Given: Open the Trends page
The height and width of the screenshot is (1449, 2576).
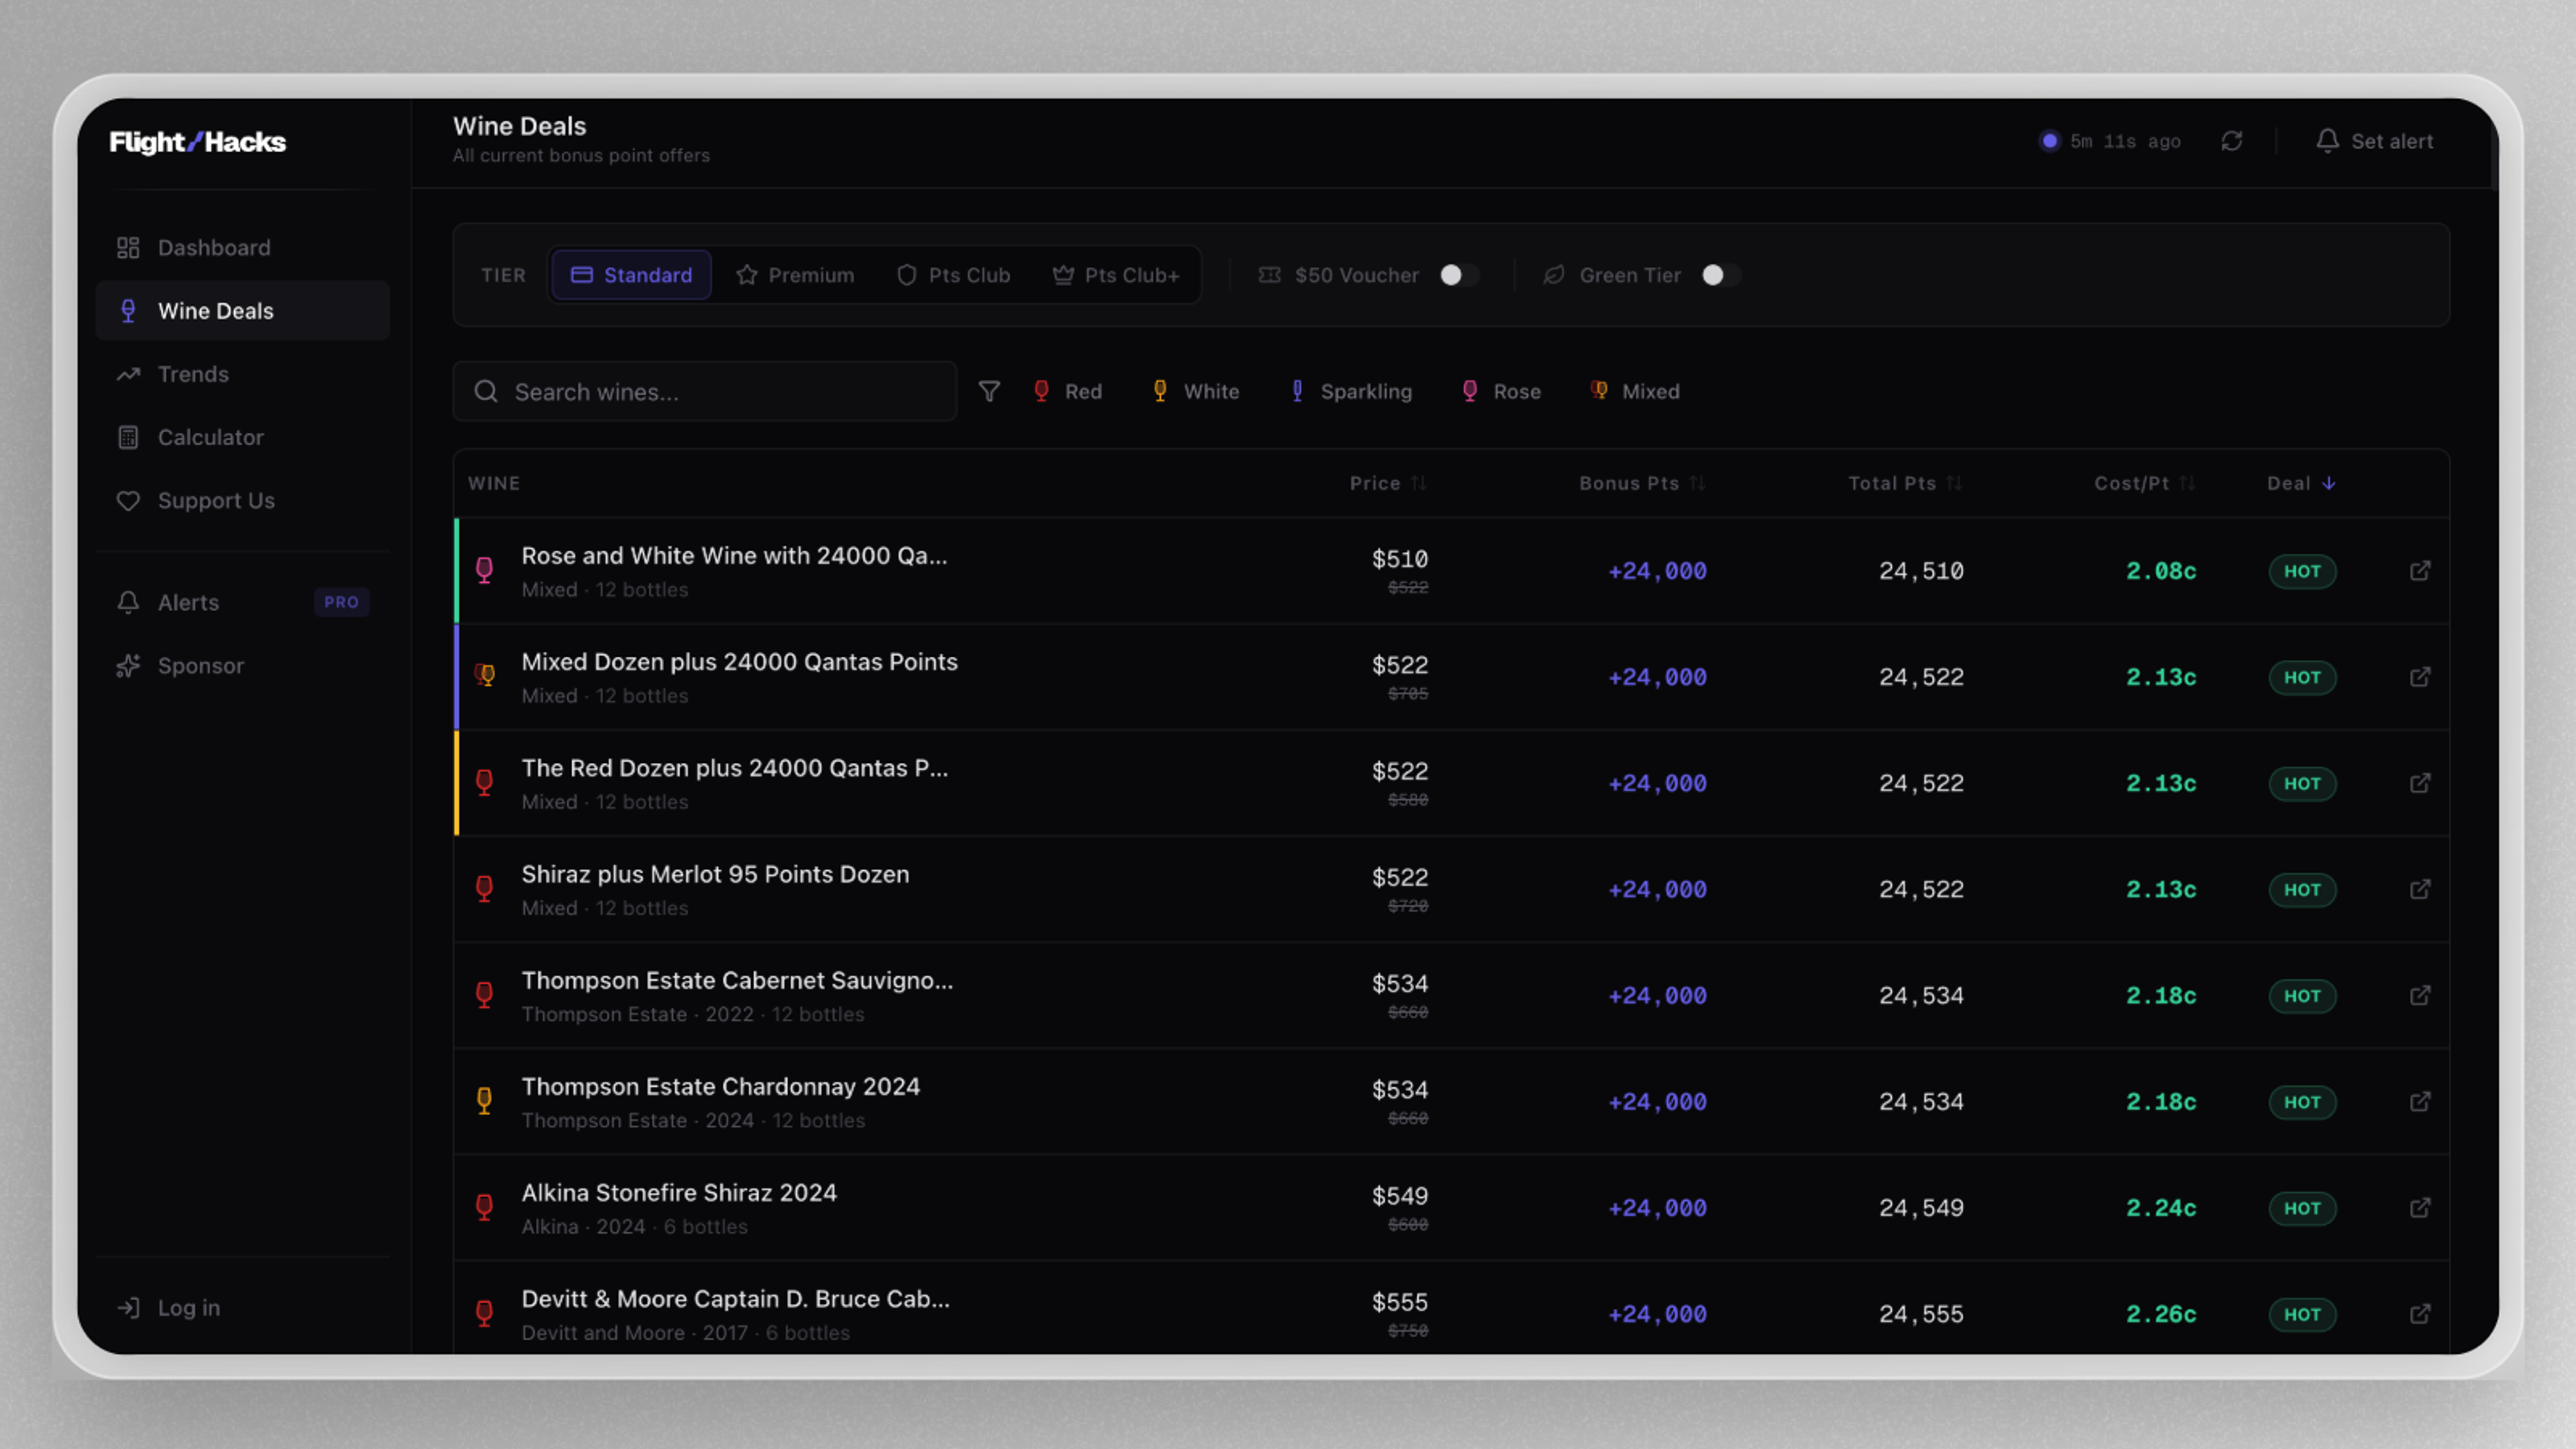Looking at the screenshot, I should coord(242,374).
